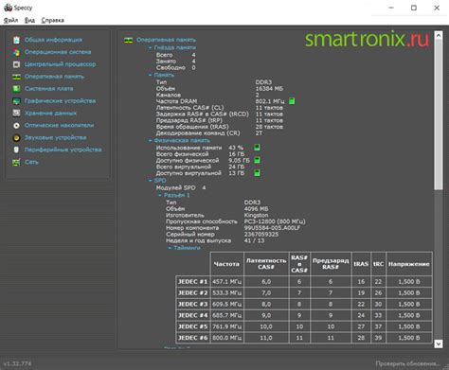
Task: Click the scrollbar down arrow
Action: click(x=439, y=344)
